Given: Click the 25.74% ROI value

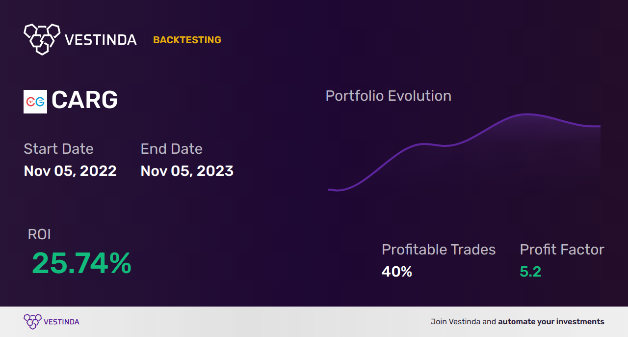Looking at the screenshot, I should (81, 263).
